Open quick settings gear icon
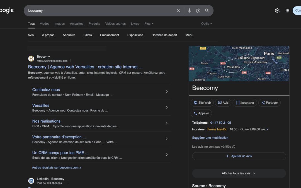This screenshot has height=188, width=301. pos(277,11)
